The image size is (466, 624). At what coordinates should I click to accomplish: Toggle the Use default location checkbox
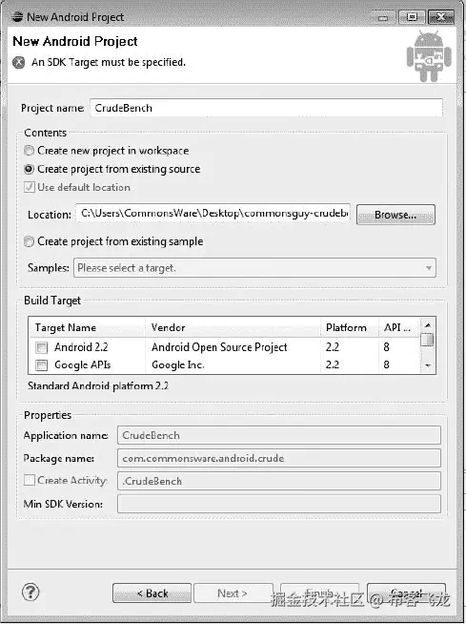(x=29, y=187)
